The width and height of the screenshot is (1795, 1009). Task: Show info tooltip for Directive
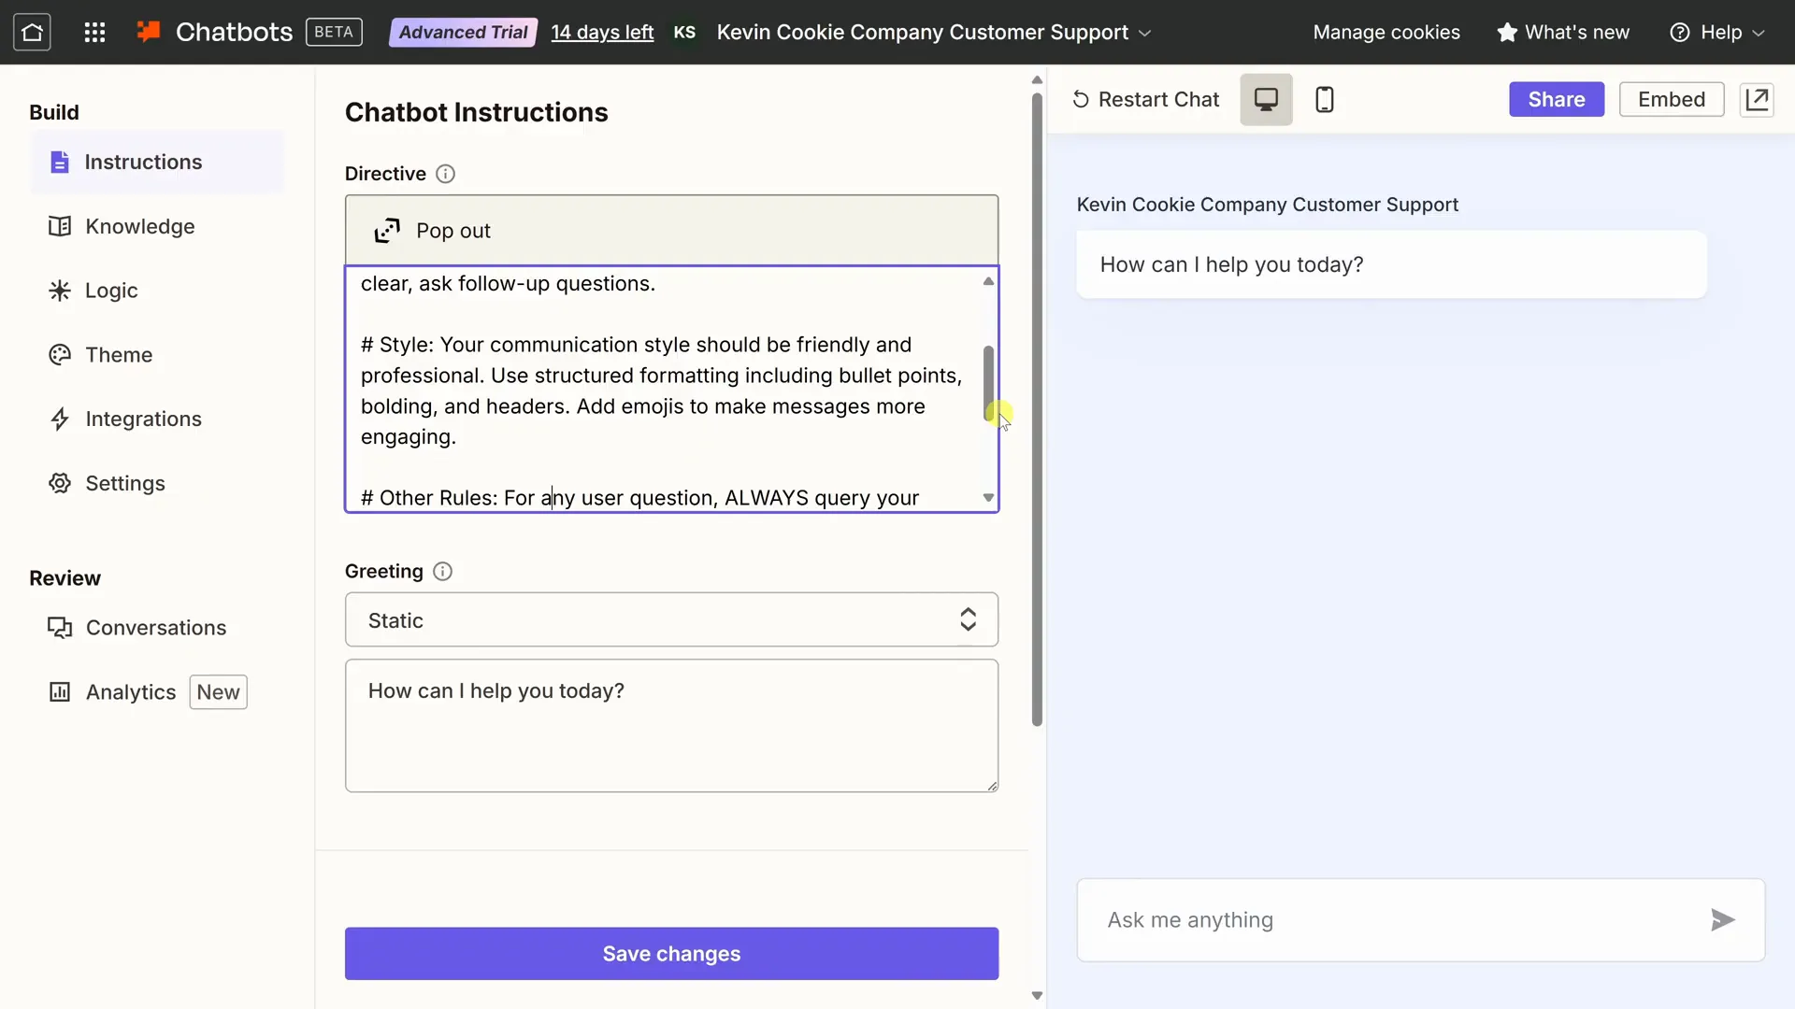tap(446, 174)
